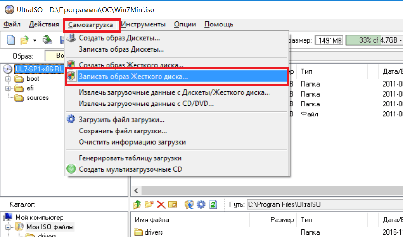Click the Add files to image icon
This screenshot has height=237, width=403.
[189, 204]
